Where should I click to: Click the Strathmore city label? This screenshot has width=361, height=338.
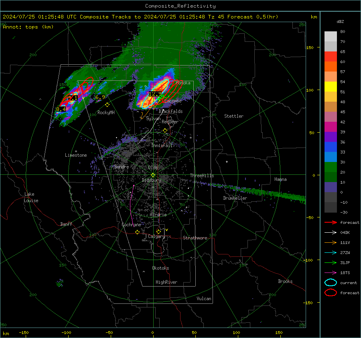pyautogui.click(x=195, y=238)
